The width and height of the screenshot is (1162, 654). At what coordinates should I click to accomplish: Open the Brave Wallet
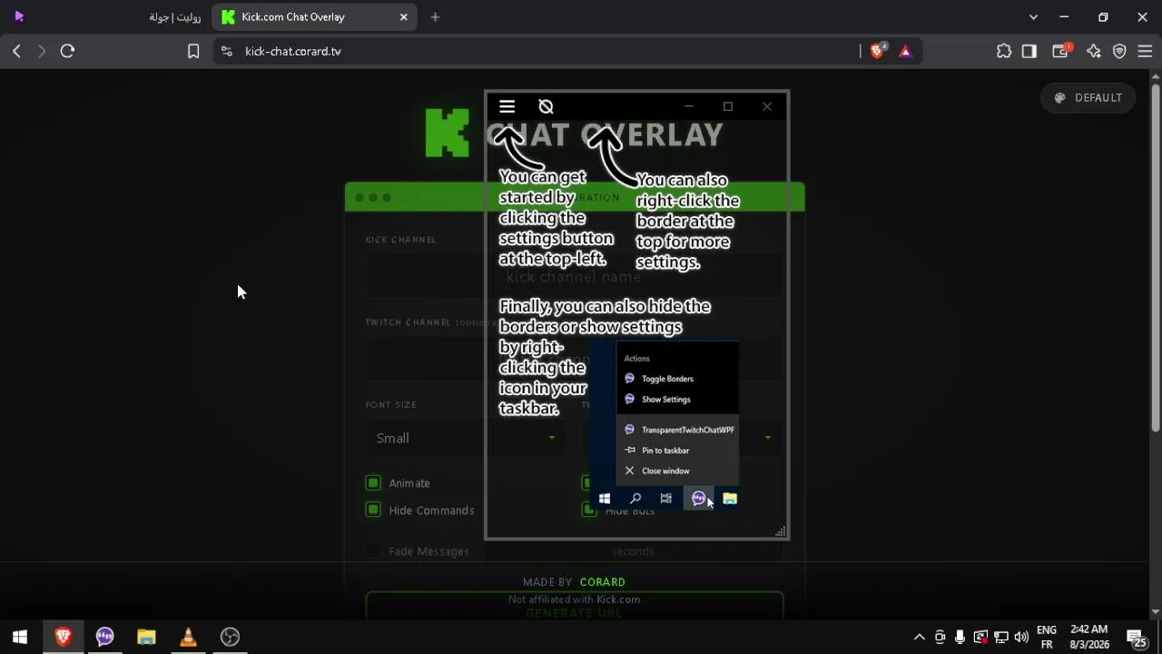1060,52
